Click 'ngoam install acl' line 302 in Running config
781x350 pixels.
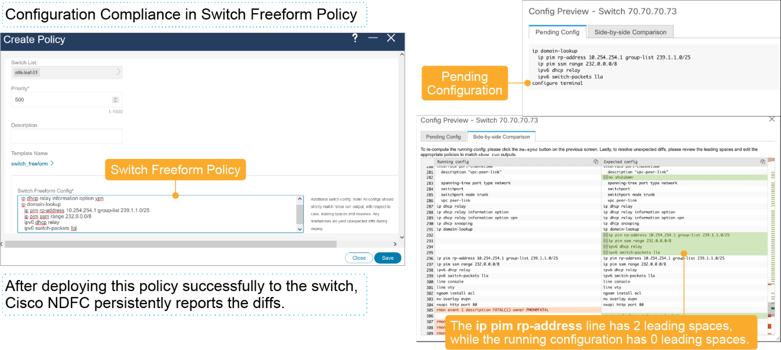456,293
